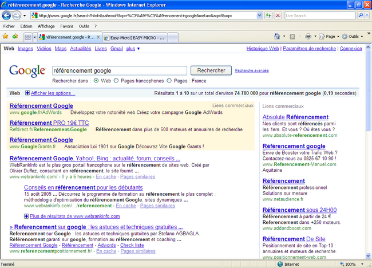372x268 pixels.
Task: Click the Check liste sitelink
Action: click(x=132, y=245)
